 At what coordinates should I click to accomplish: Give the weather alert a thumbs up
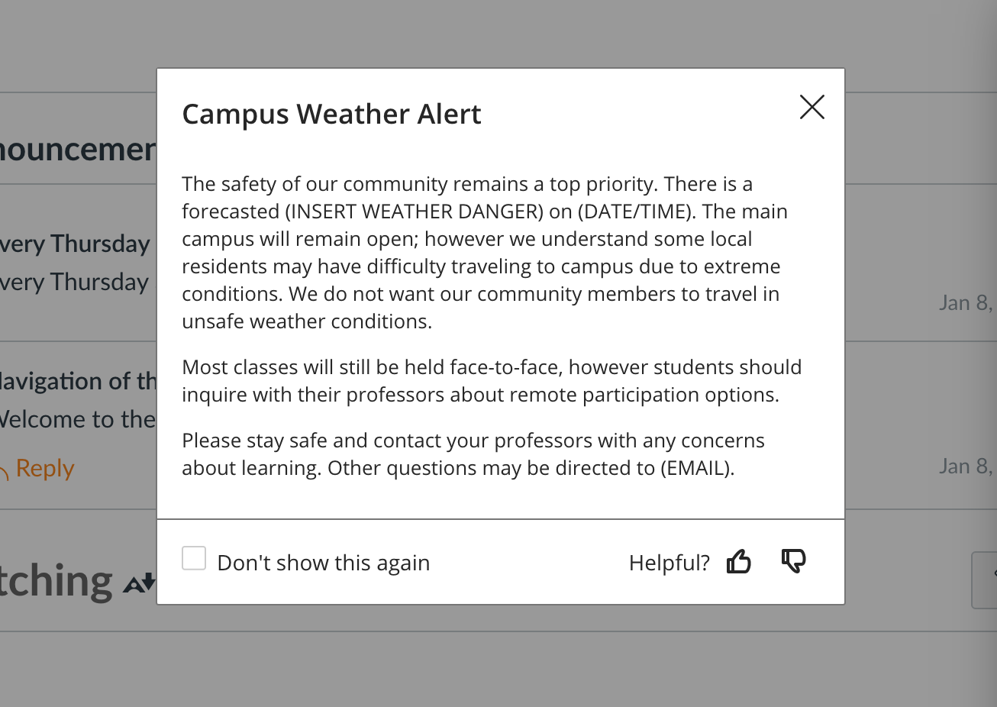click(x=738, y=560)
